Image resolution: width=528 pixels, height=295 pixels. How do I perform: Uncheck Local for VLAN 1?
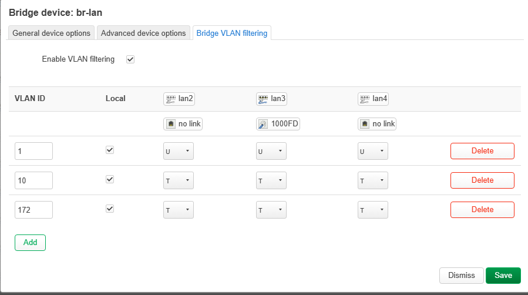pyautogui.click(x=110, y=150)
